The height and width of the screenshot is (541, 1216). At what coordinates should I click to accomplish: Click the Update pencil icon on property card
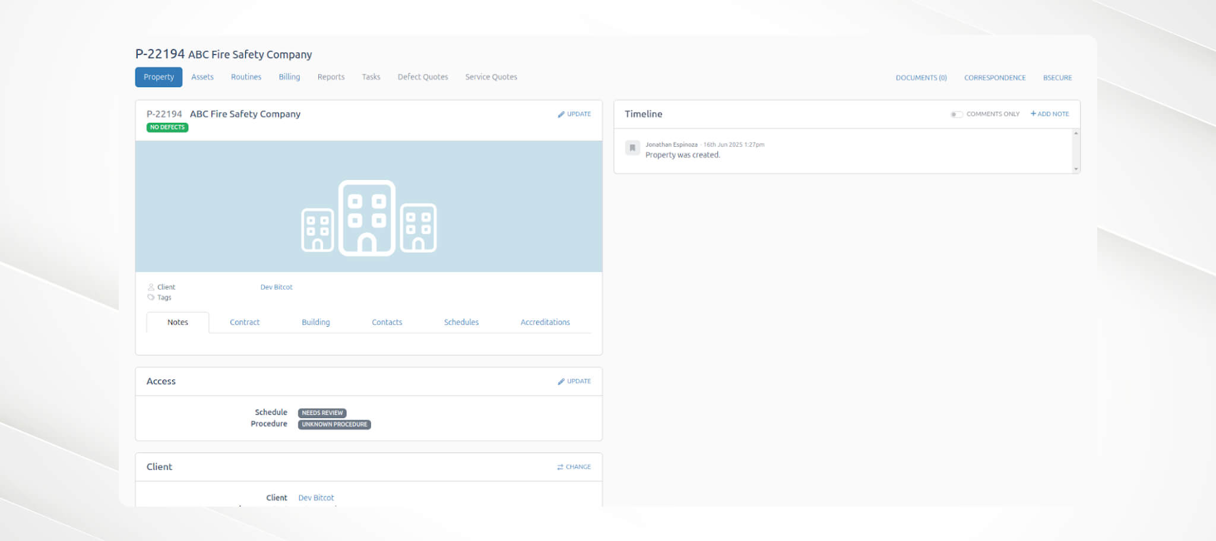pyautogui.click(x=562, y=114)
